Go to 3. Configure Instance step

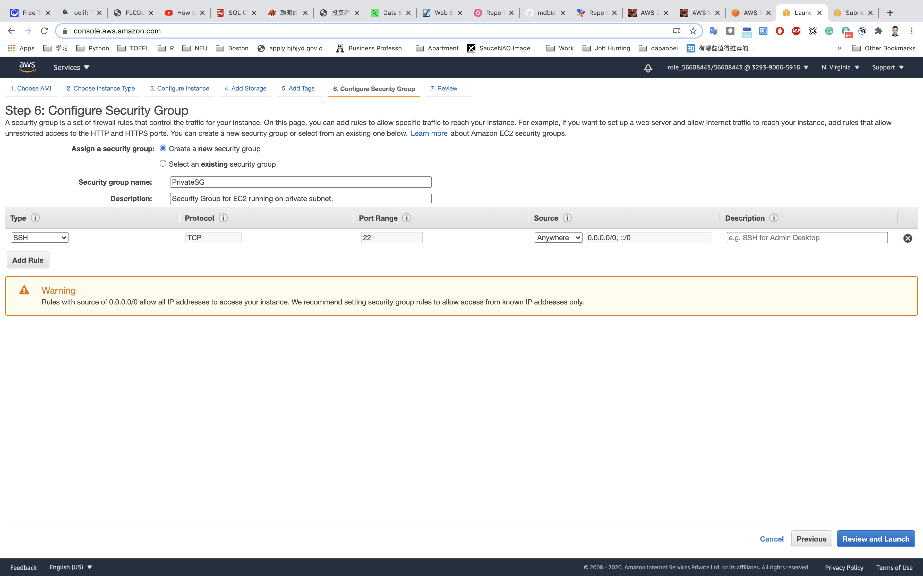coord(179,88)
